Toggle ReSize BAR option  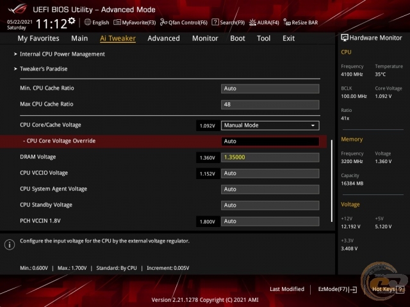300,22
